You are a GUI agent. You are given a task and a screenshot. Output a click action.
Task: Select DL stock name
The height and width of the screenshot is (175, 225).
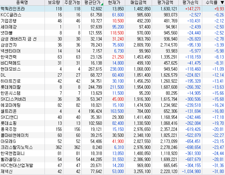(3, 75)
